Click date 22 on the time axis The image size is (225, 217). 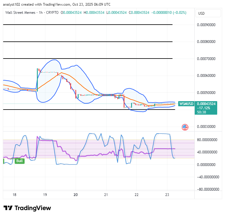pos(136,195)
